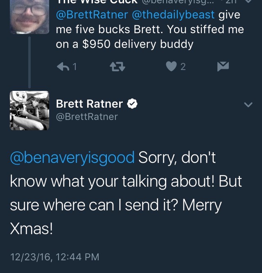Expand the partially hidden chevron on the top tweet
This screenshot has height=273, width=262.
[248, 2]
